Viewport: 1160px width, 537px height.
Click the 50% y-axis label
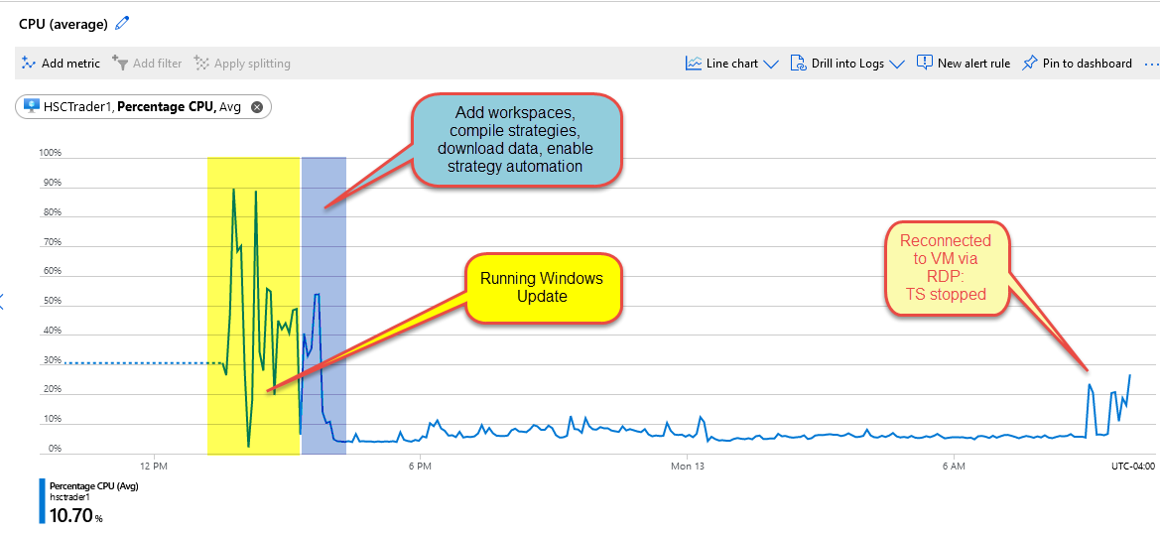tap(54, 301)
